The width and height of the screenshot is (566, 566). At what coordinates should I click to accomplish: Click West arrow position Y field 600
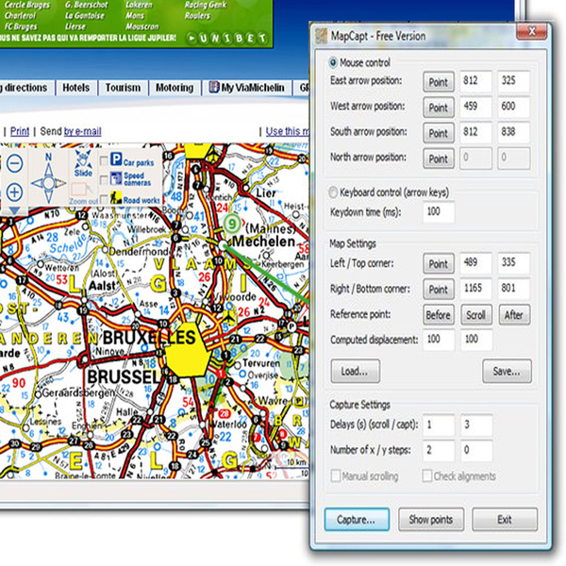514,107
